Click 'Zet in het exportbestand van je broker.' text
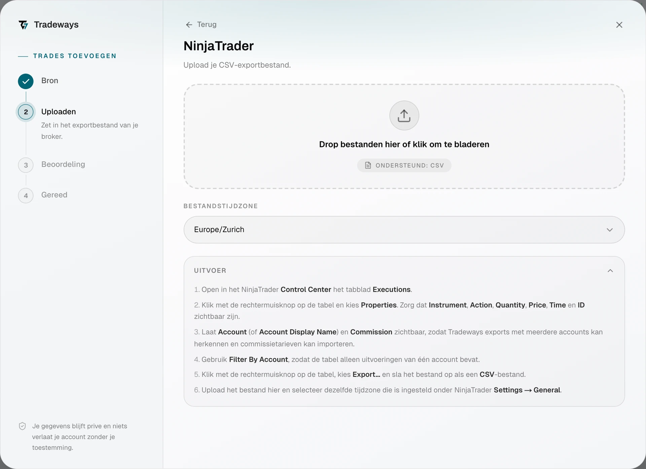The image size is (646, 469). pyautogui.click(x=90, y=131)
